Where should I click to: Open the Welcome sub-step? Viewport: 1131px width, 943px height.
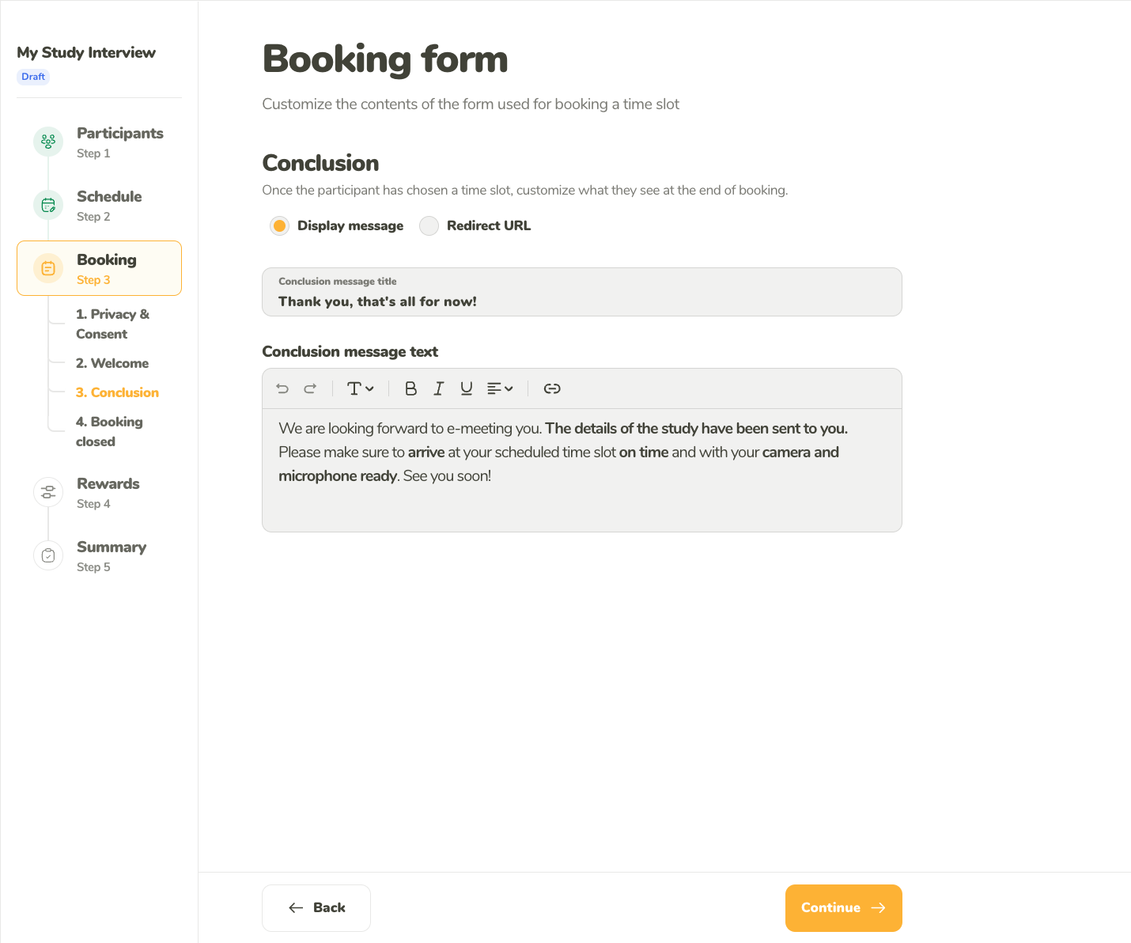(x=112, y=363)
